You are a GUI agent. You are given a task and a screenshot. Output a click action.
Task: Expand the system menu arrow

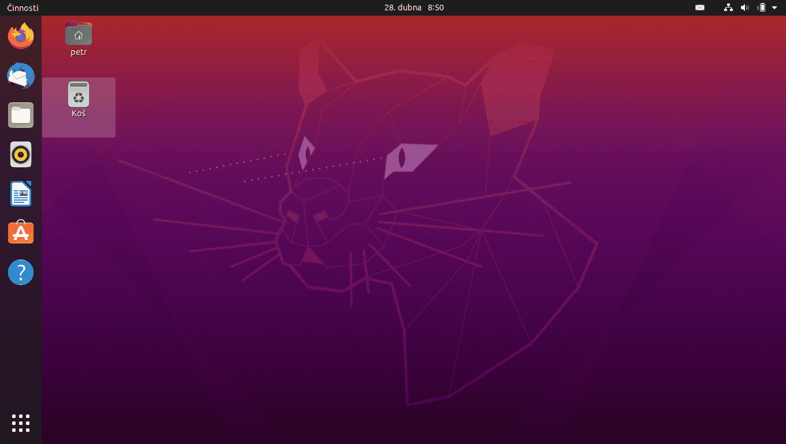(774, 8)
